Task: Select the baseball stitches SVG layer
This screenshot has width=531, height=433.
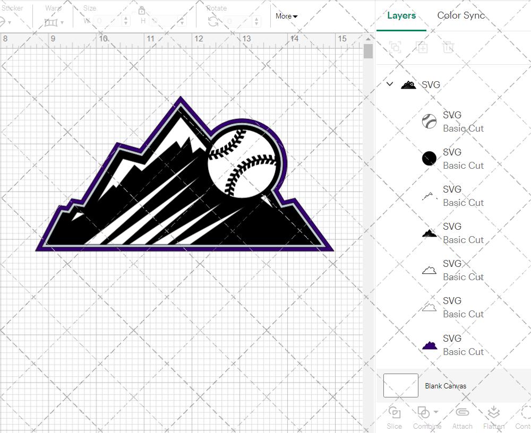Action: [454, 122]
